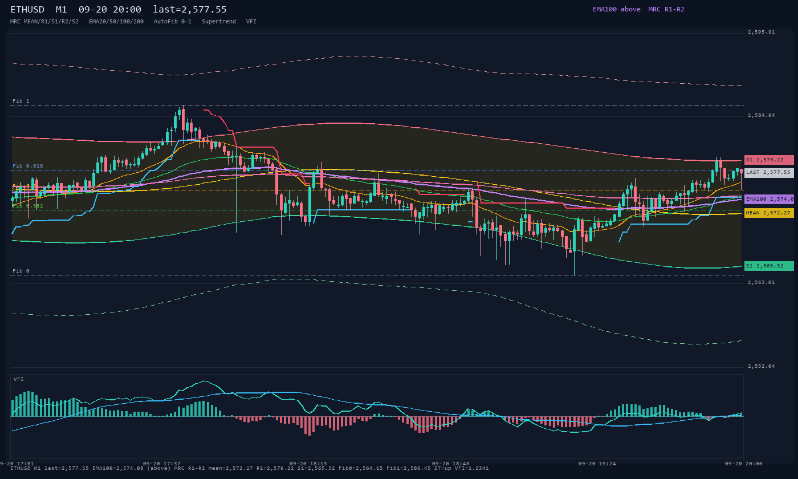Select the EMA20/50/100/200 indicator label

click(116, 21)
